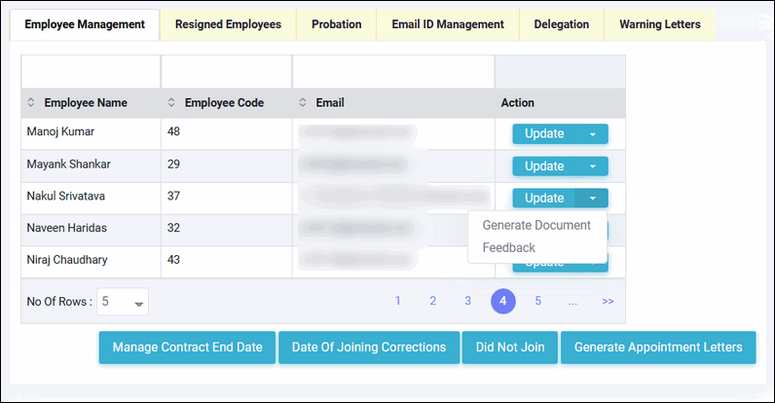The height and width of the screenshot is (403, 775).
Task: Sort by Employee Code column icon
Action: (x=172, y=103)
